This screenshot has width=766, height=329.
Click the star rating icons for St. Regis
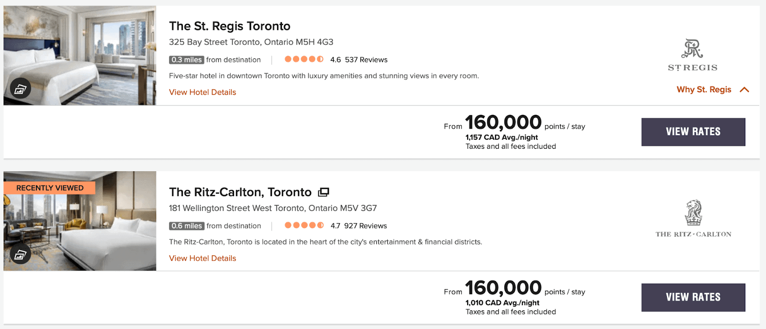tap(304, 59)
